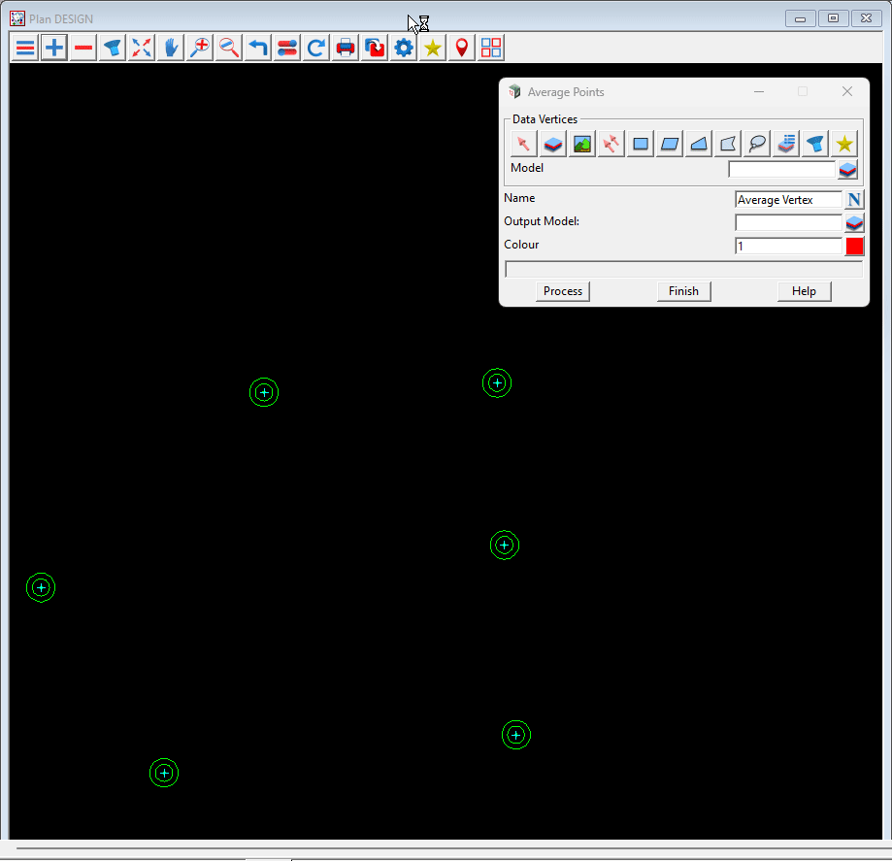
Task: Click the red minus toolbar icon
Action: click(83, 48)
